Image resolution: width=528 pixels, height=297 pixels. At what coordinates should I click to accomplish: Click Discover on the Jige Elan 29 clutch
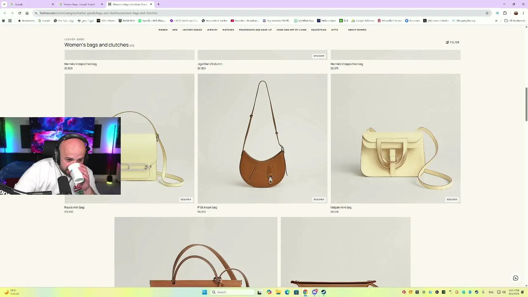(x=319, y=56)
